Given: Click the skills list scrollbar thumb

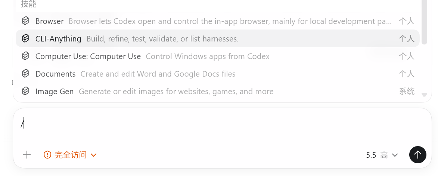Looking at the screenshot, I should [424, 22].
